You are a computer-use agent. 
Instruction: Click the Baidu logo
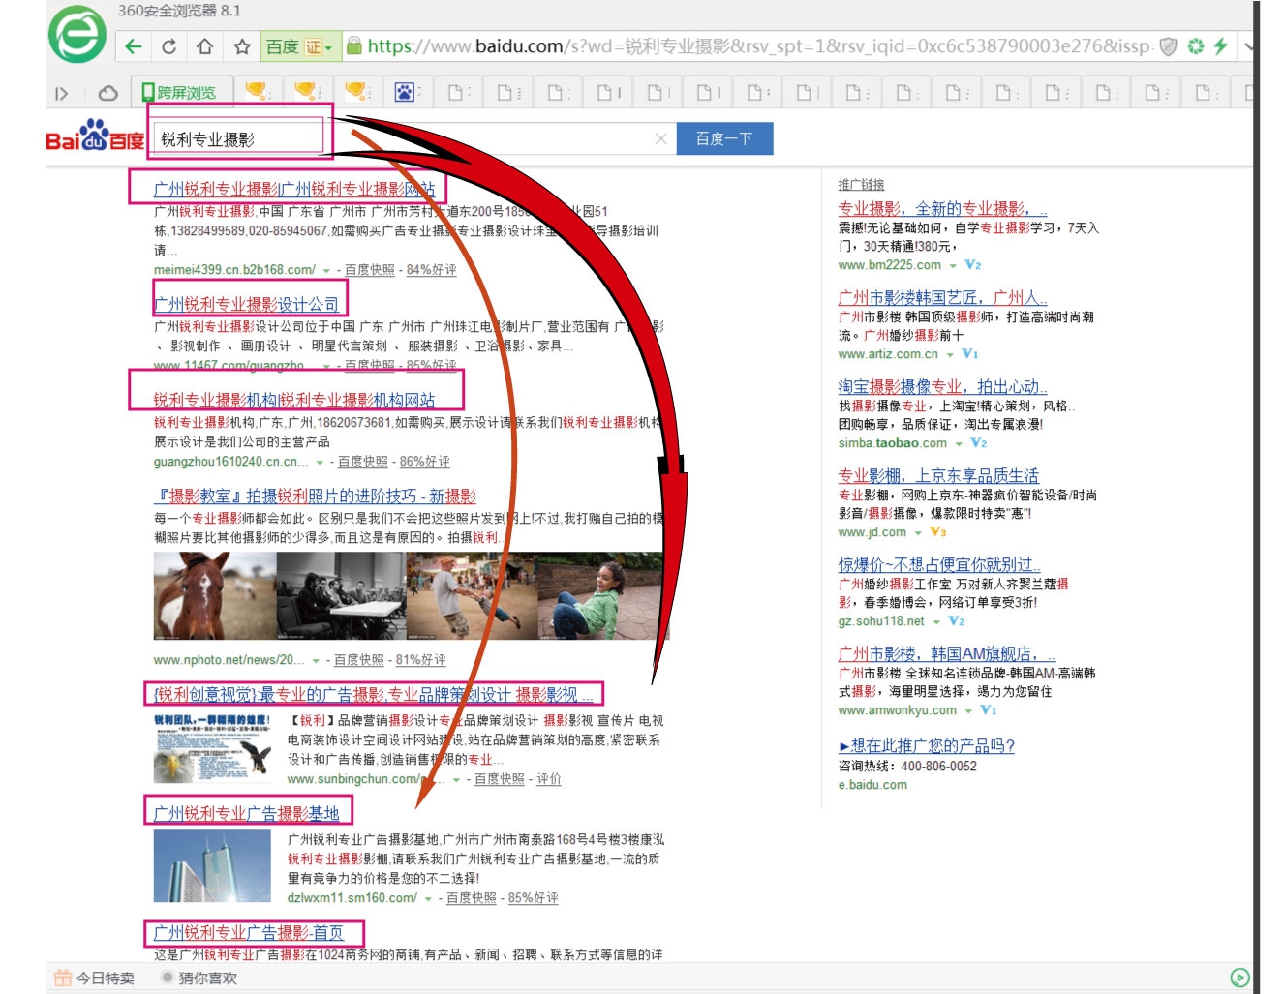[95, 136]
